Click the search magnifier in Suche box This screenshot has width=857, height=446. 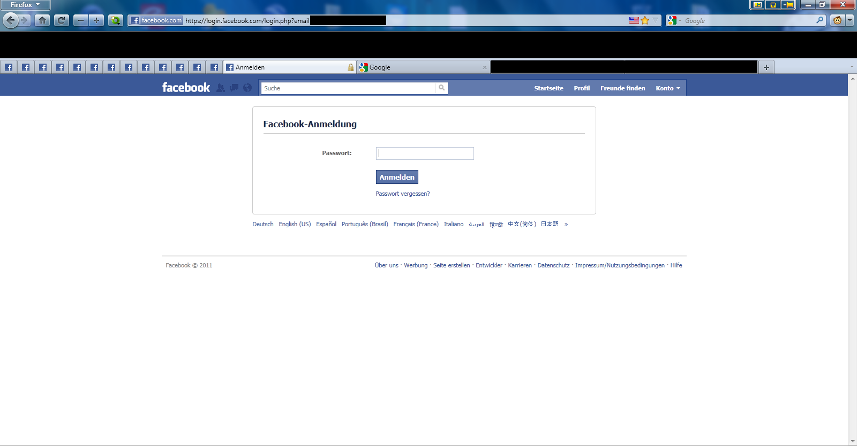pos(442,88)
